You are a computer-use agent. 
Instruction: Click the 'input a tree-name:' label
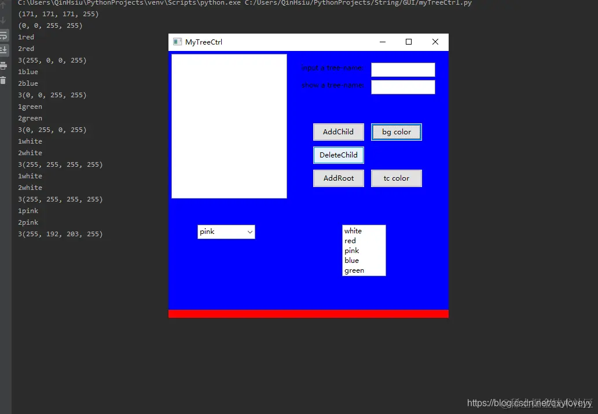tap(332, 68)
